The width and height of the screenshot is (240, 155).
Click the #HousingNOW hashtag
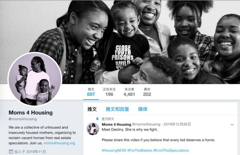[114, 150]
